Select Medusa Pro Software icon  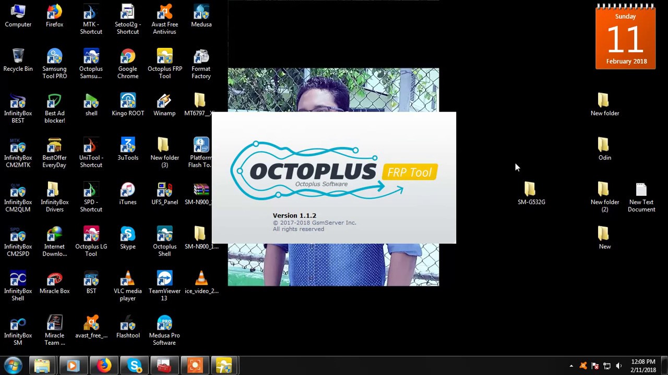click(x=164, y=330)
